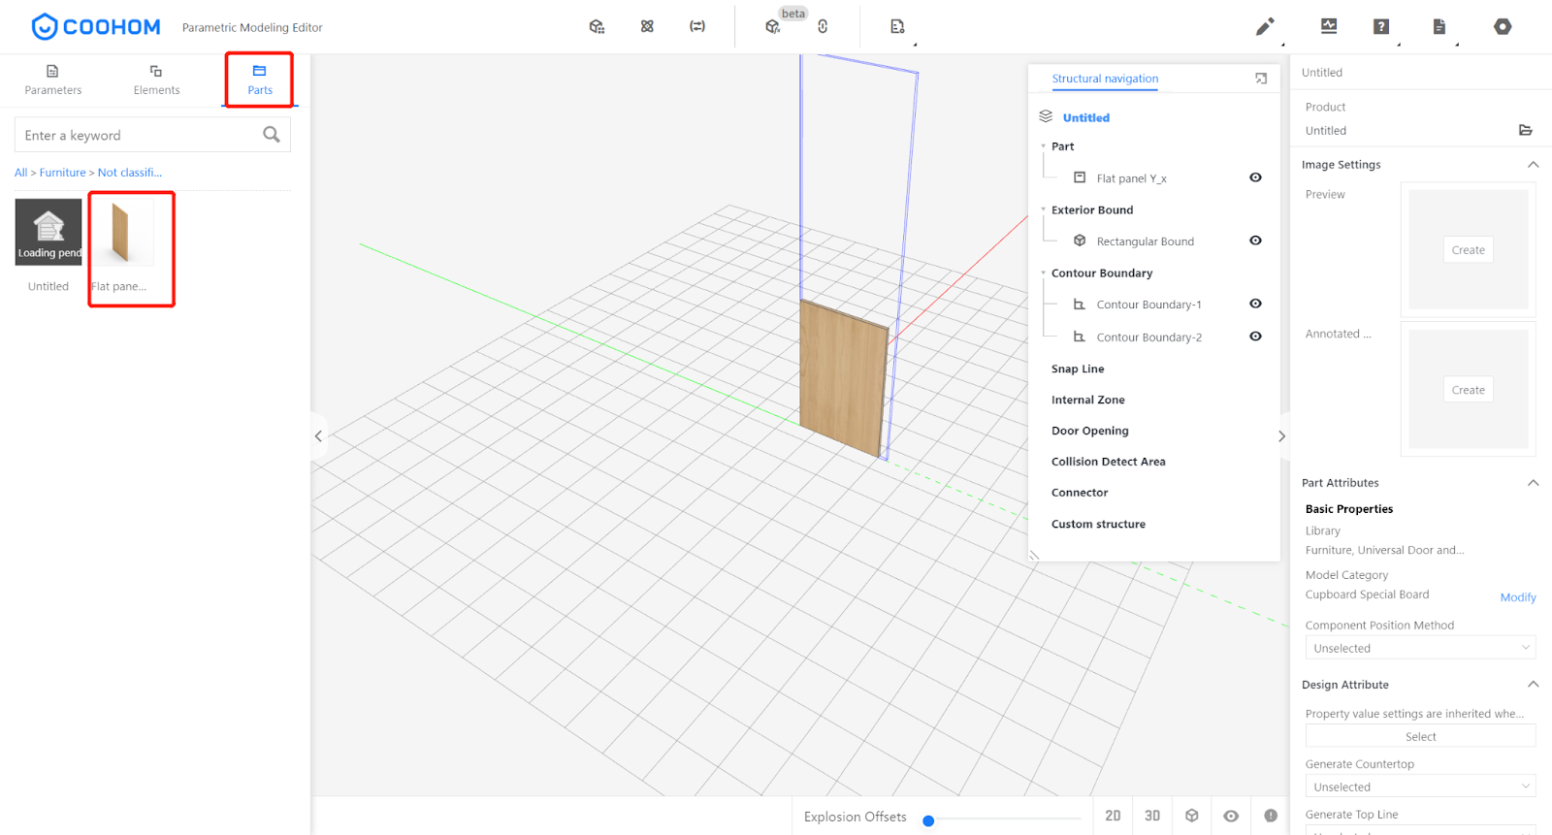The image size is (1552, 835).
Task: Click the help question mark icon
Action: click(x=1380, y=27)
